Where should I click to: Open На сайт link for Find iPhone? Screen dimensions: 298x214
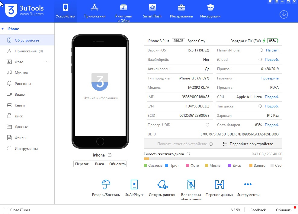[x=272, y=50]
